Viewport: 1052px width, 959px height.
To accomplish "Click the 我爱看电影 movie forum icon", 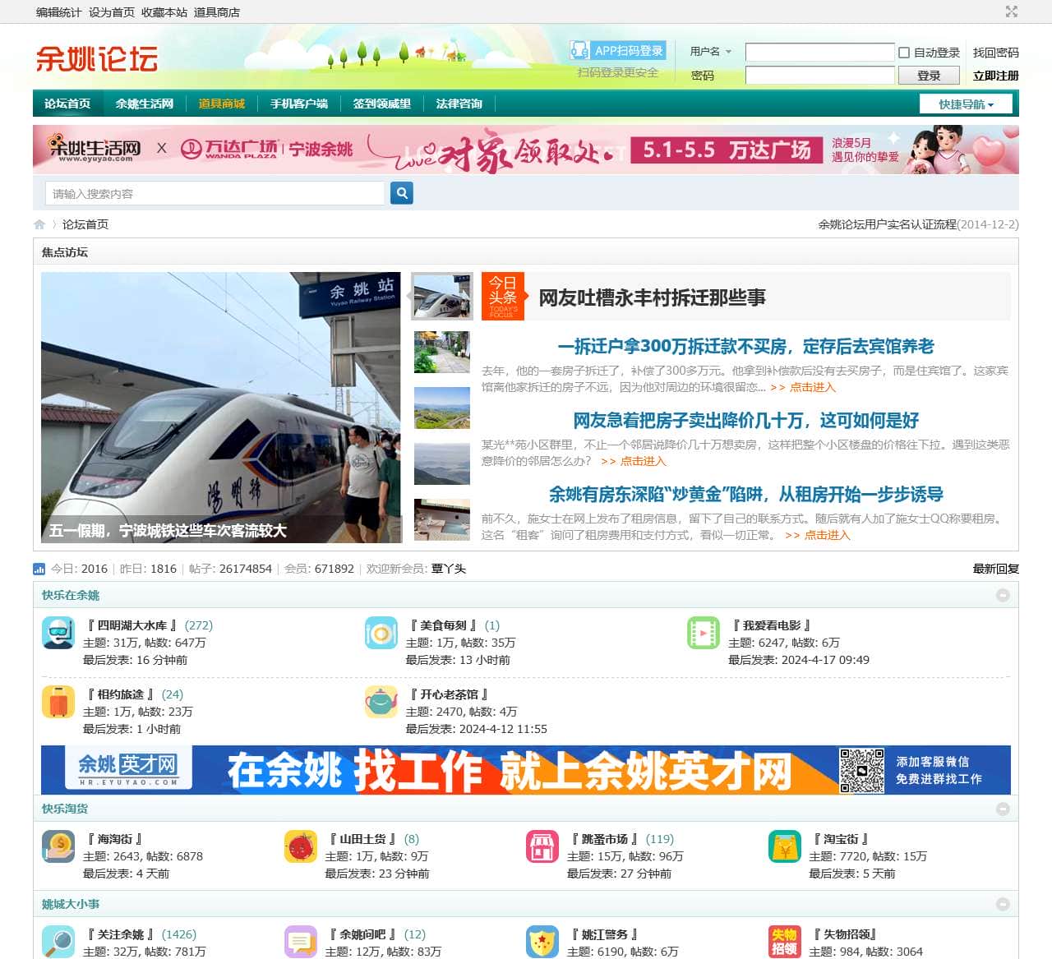I will (x=703, y=634).
